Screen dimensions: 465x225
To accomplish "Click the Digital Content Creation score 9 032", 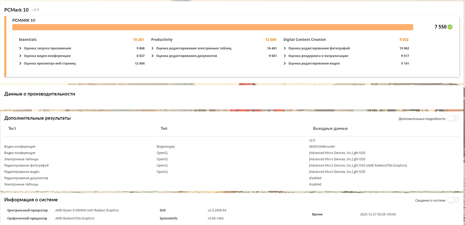I will 404,40.
